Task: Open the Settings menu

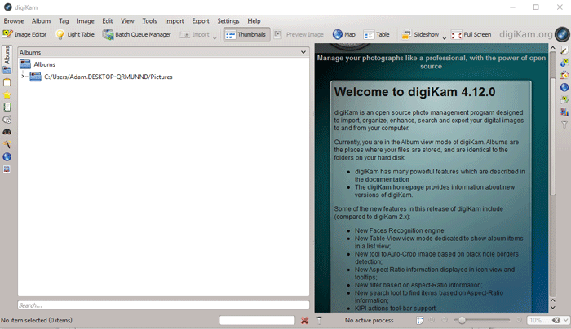Action: tap(228, 21)
